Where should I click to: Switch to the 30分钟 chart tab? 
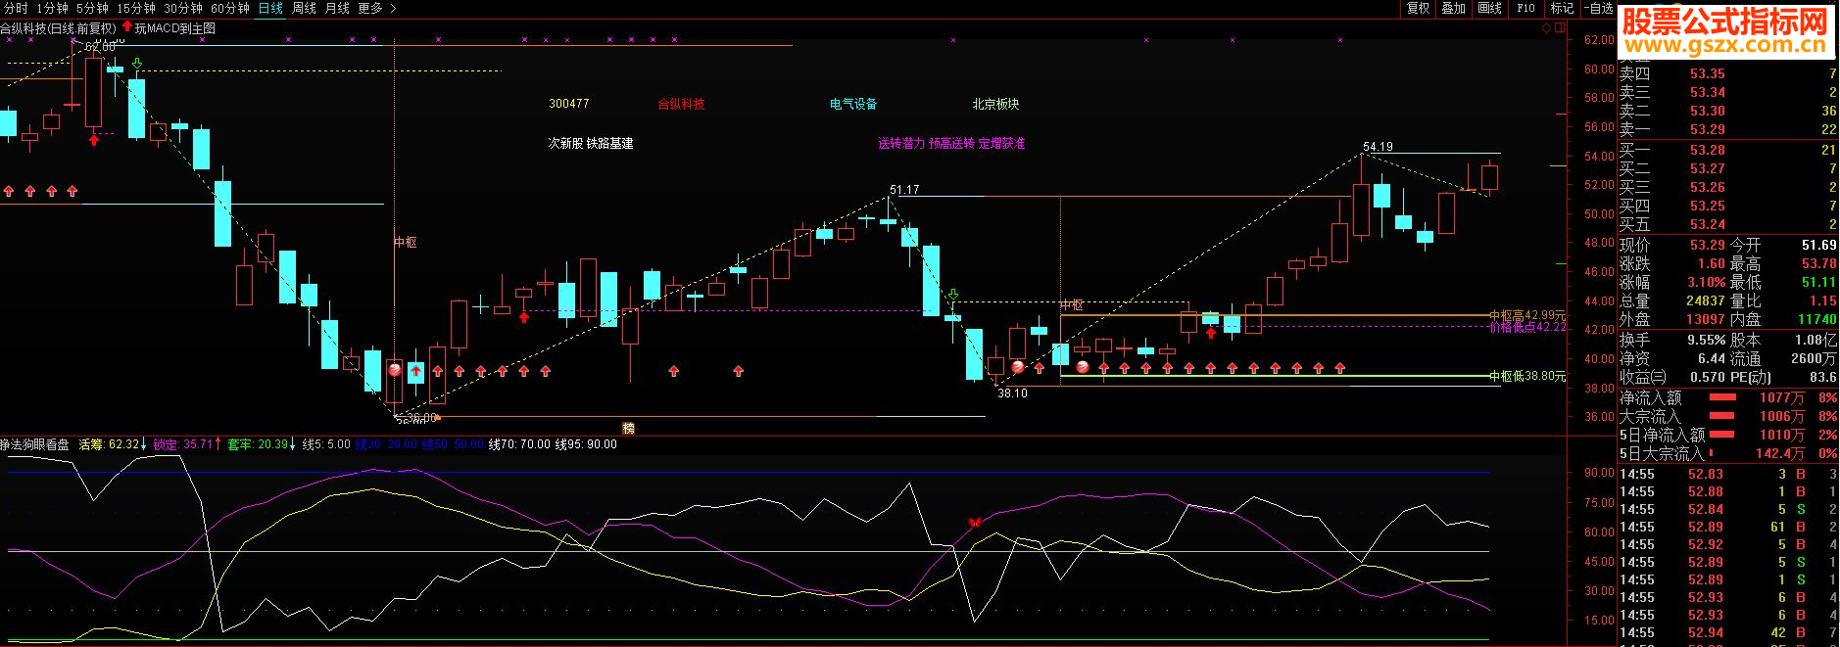(183, 8)
